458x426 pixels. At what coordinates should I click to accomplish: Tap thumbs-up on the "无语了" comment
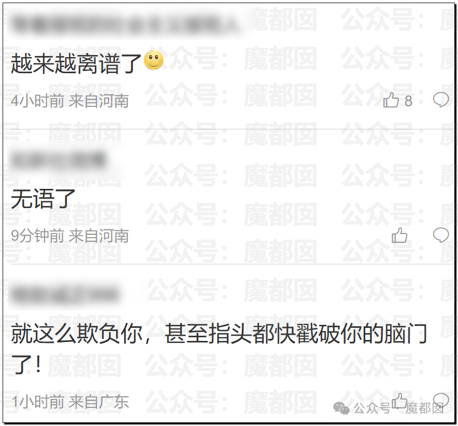[399, 235]
